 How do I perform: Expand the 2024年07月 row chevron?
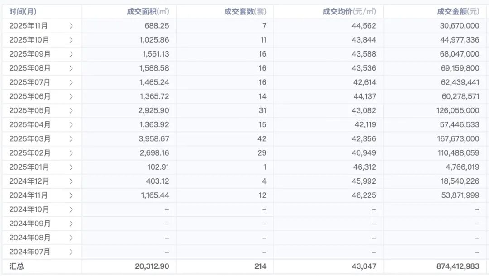coord(71,252)
